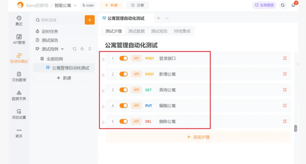
Task: Click the DEL method label
Action: (x=148, y=121)
